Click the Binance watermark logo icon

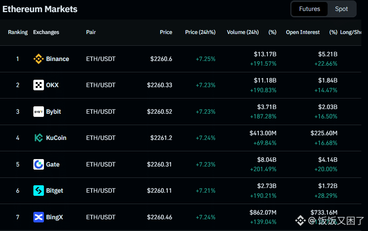tap(301, 221)
